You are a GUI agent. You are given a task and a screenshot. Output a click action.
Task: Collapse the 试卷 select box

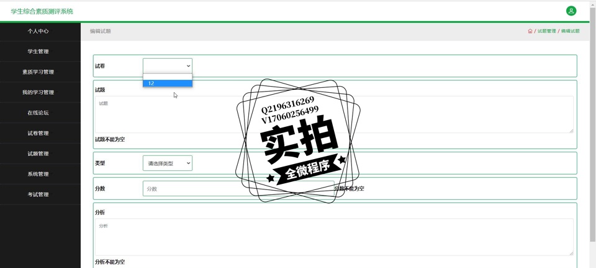[168, 66]
